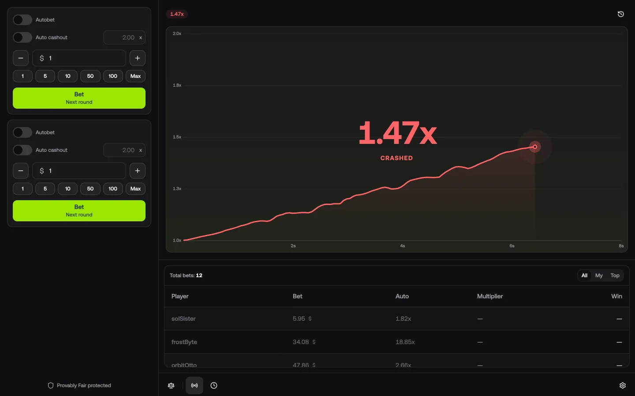635x396 pixels.
Task: Select player solSister in bets table
Action: 183,319
